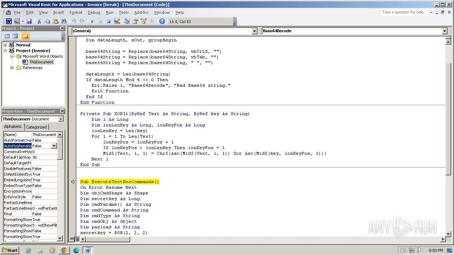The image size is (454, 255).
Task: Open the Base64Decode procedure dropdown
Action: pyautogui.click(x=444, y=31)
